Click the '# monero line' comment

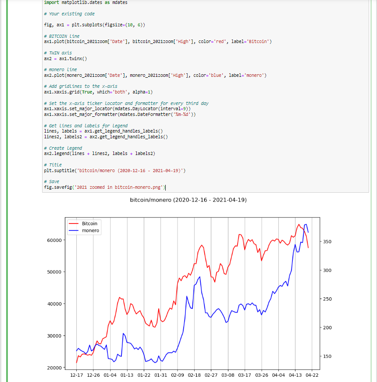tap(60, 70)
